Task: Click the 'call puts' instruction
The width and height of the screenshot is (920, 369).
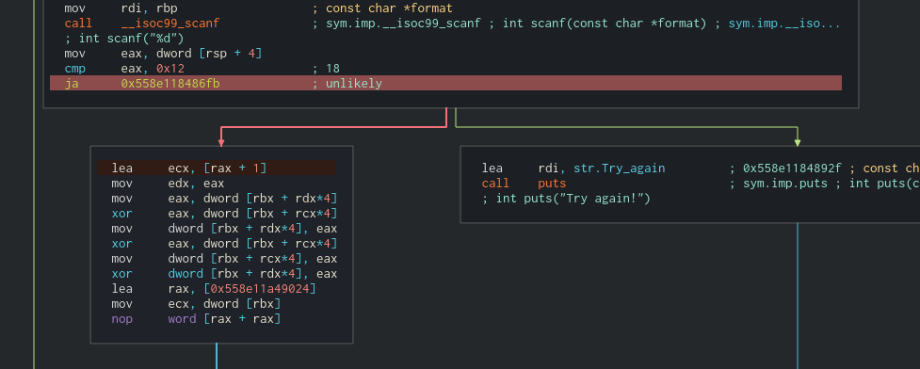Action: coord(524,184)
